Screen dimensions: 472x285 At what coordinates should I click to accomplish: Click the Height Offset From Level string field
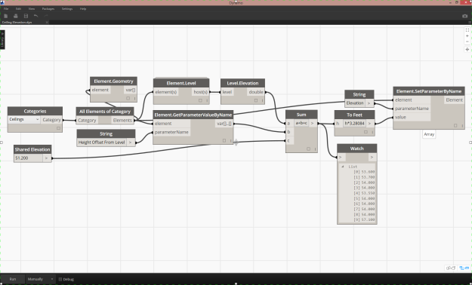click(x=101, y=142)
